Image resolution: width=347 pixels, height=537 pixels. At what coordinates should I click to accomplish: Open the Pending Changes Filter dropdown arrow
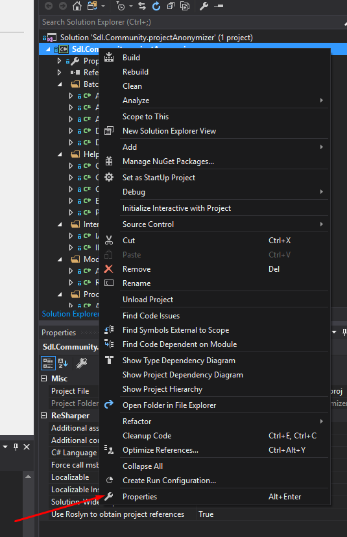coord(131,6)
